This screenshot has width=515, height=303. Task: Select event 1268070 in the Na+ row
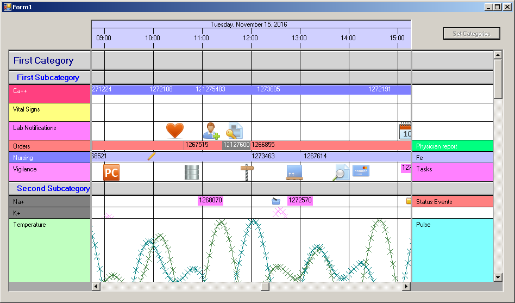click(x=210, y=200)
